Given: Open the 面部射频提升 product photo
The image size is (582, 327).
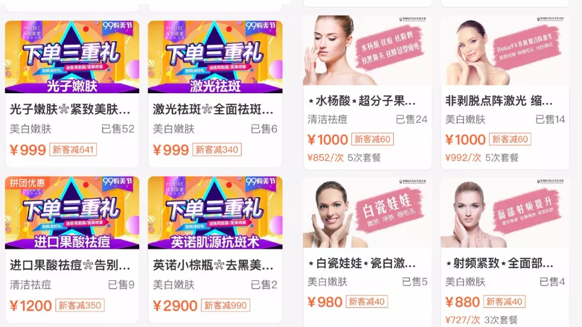Looking at the screenshot, I should (x=505, y=213).
